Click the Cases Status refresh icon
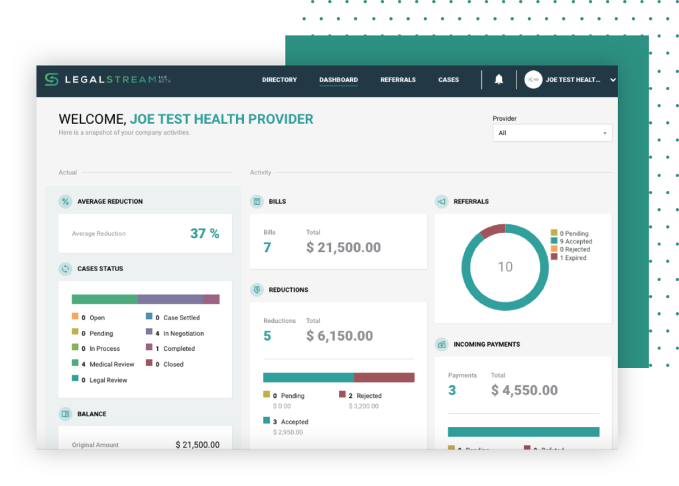The height and width of the screenshot is (486, 679). coord(66,269)
